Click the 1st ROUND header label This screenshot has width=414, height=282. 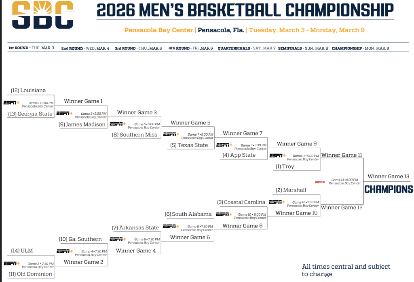click(19, 48)
